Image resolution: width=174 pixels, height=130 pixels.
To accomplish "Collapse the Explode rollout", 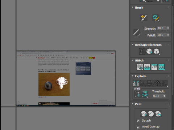I will (x=133, y=76).
